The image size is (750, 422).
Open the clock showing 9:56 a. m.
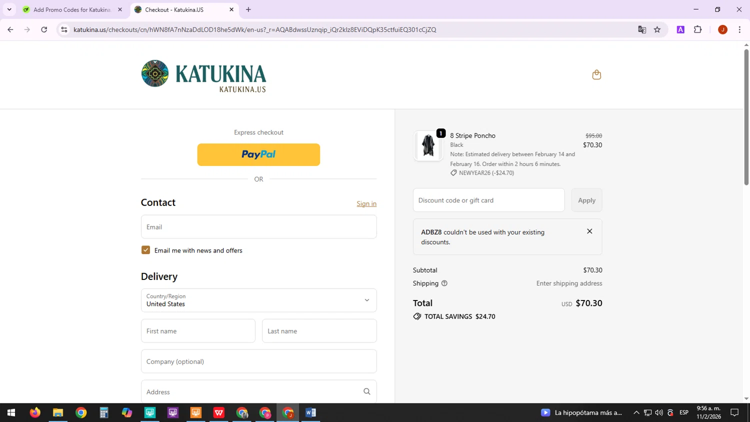pos(708,412)
